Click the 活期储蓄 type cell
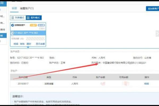 [x=49, y=84]
